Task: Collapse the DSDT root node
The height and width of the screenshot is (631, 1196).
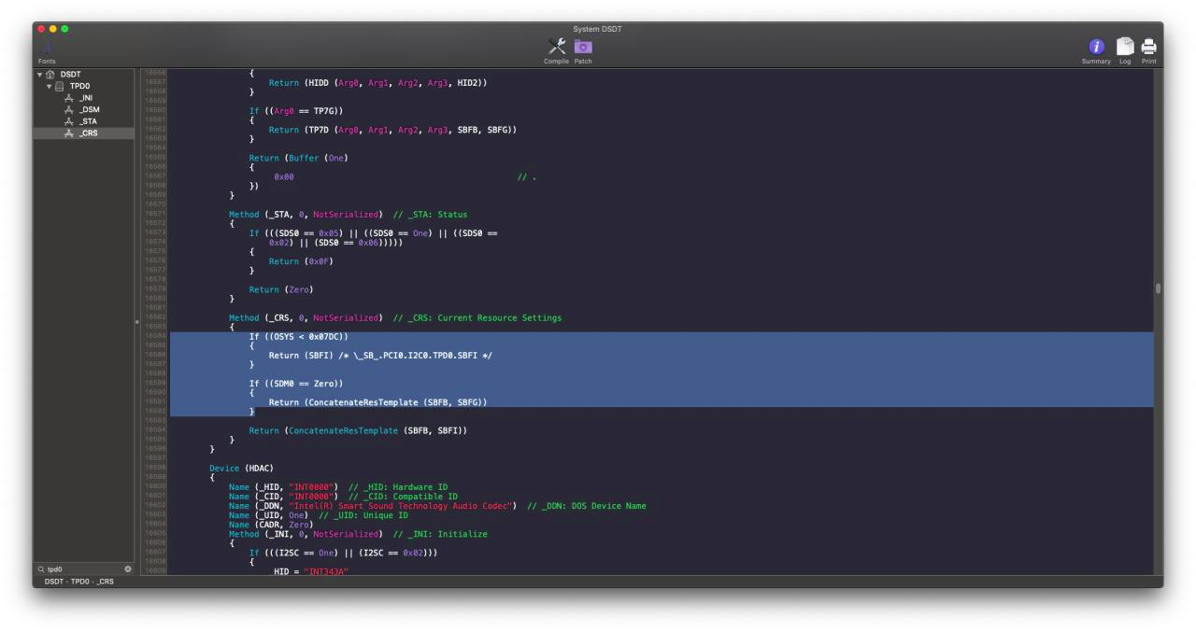Action: pyautogui.click(x=40, y=75)
